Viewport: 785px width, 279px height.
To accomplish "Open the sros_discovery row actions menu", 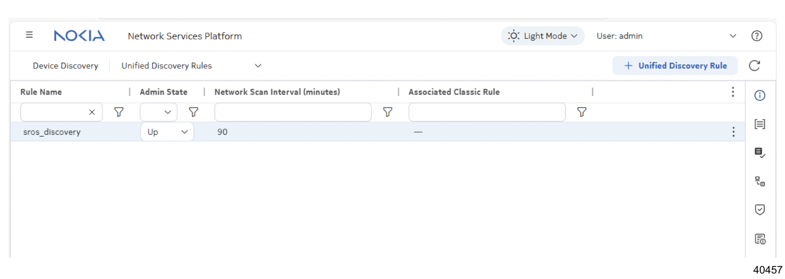I will tap(733, 132).
